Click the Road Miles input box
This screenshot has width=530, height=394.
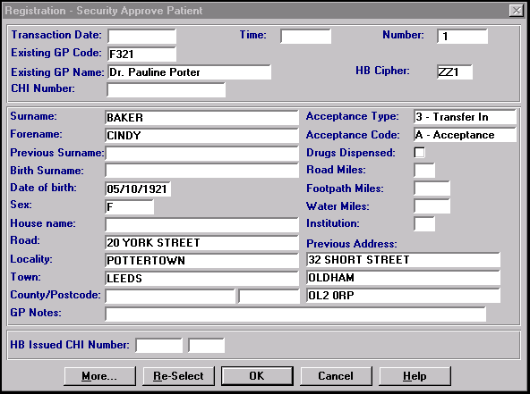click(x=424, y=171)
